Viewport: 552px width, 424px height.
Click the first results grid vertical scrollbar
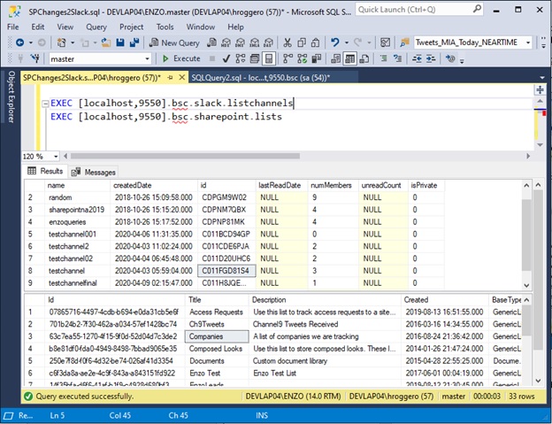coord(526,235)
